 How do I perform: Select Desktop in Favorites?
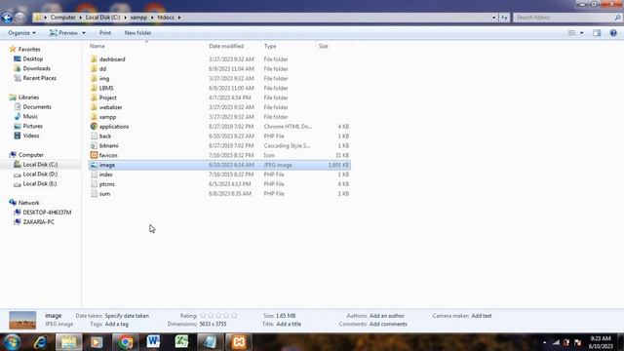tap(32, 58)
